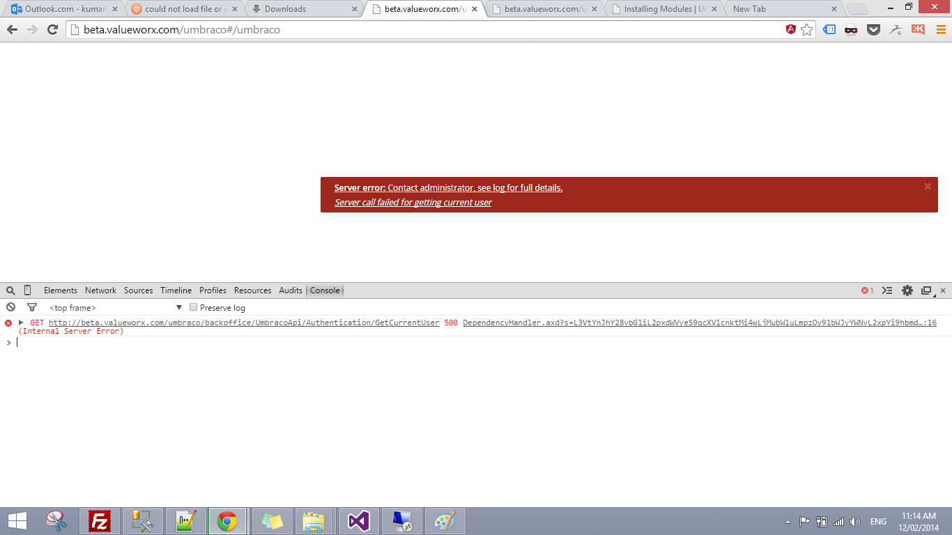Image resolution: width=952 pixels, height=535 pixels.
Task: Expand the GET error entry triangle
Action: point(22,323)
